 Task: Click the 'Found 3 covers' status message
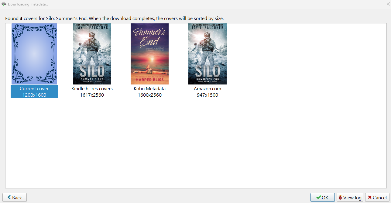pos(115,19)
